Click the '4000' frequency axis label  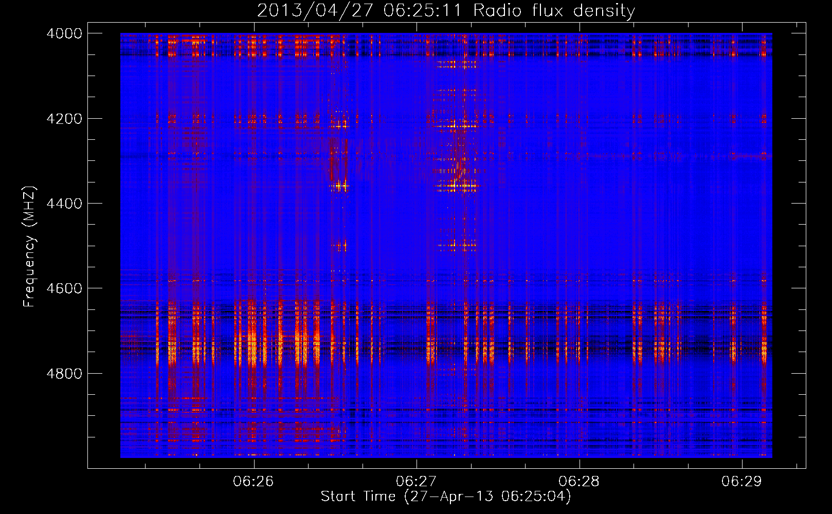pos(64,33)
